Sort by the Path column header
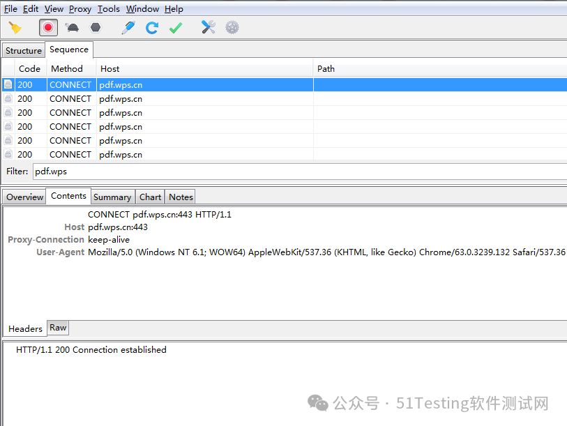Viewport: 567px width, 426px height. [440, 69]
